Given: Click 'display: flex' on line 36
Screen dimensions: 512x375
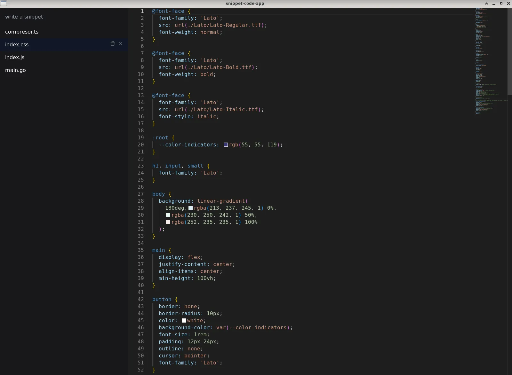Looking at the screenshot, I should click(181, 257).
